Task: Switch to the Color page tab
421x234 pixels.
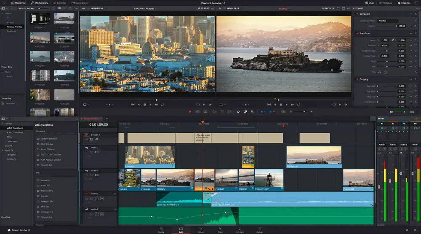Action: coord(220,230)
